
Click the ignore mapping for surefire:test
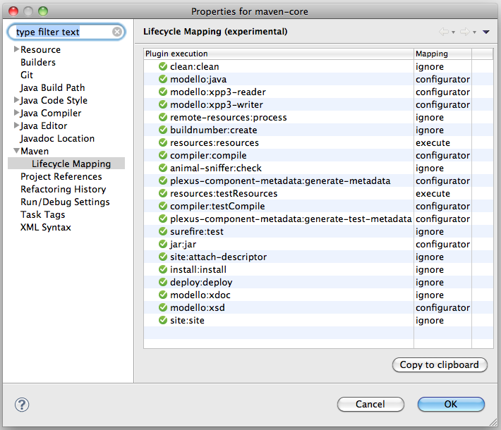430,232
